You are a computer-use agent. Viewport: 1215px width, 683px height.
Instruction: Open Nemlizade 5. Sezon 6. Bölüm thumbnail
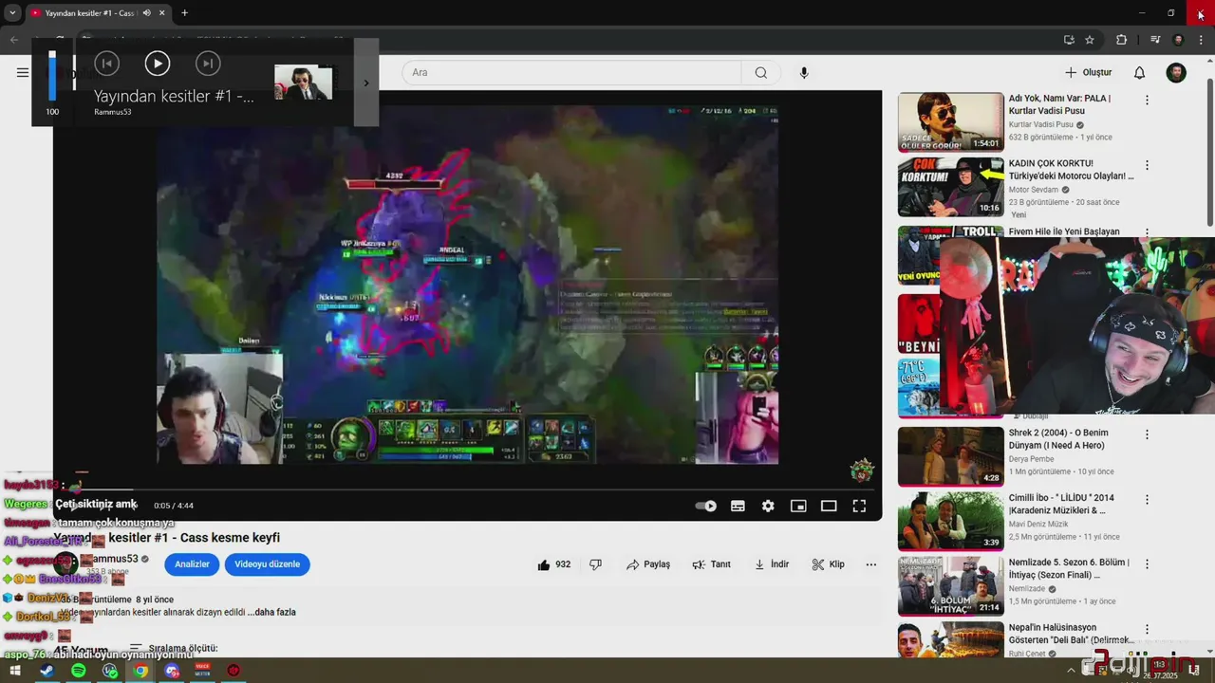(x=950, y=586)
